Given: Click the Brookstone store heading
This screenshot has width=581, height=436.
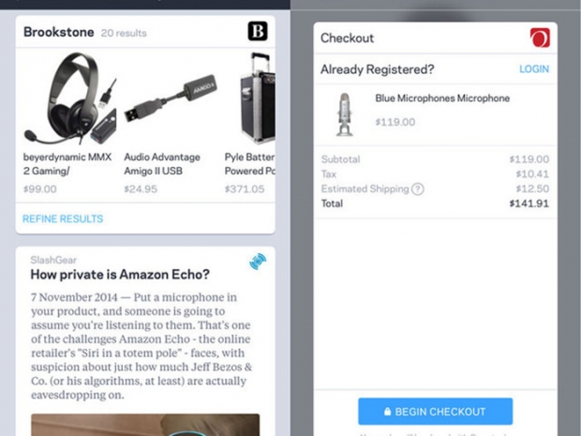Looking at the screenshot, I should point(58,32).
